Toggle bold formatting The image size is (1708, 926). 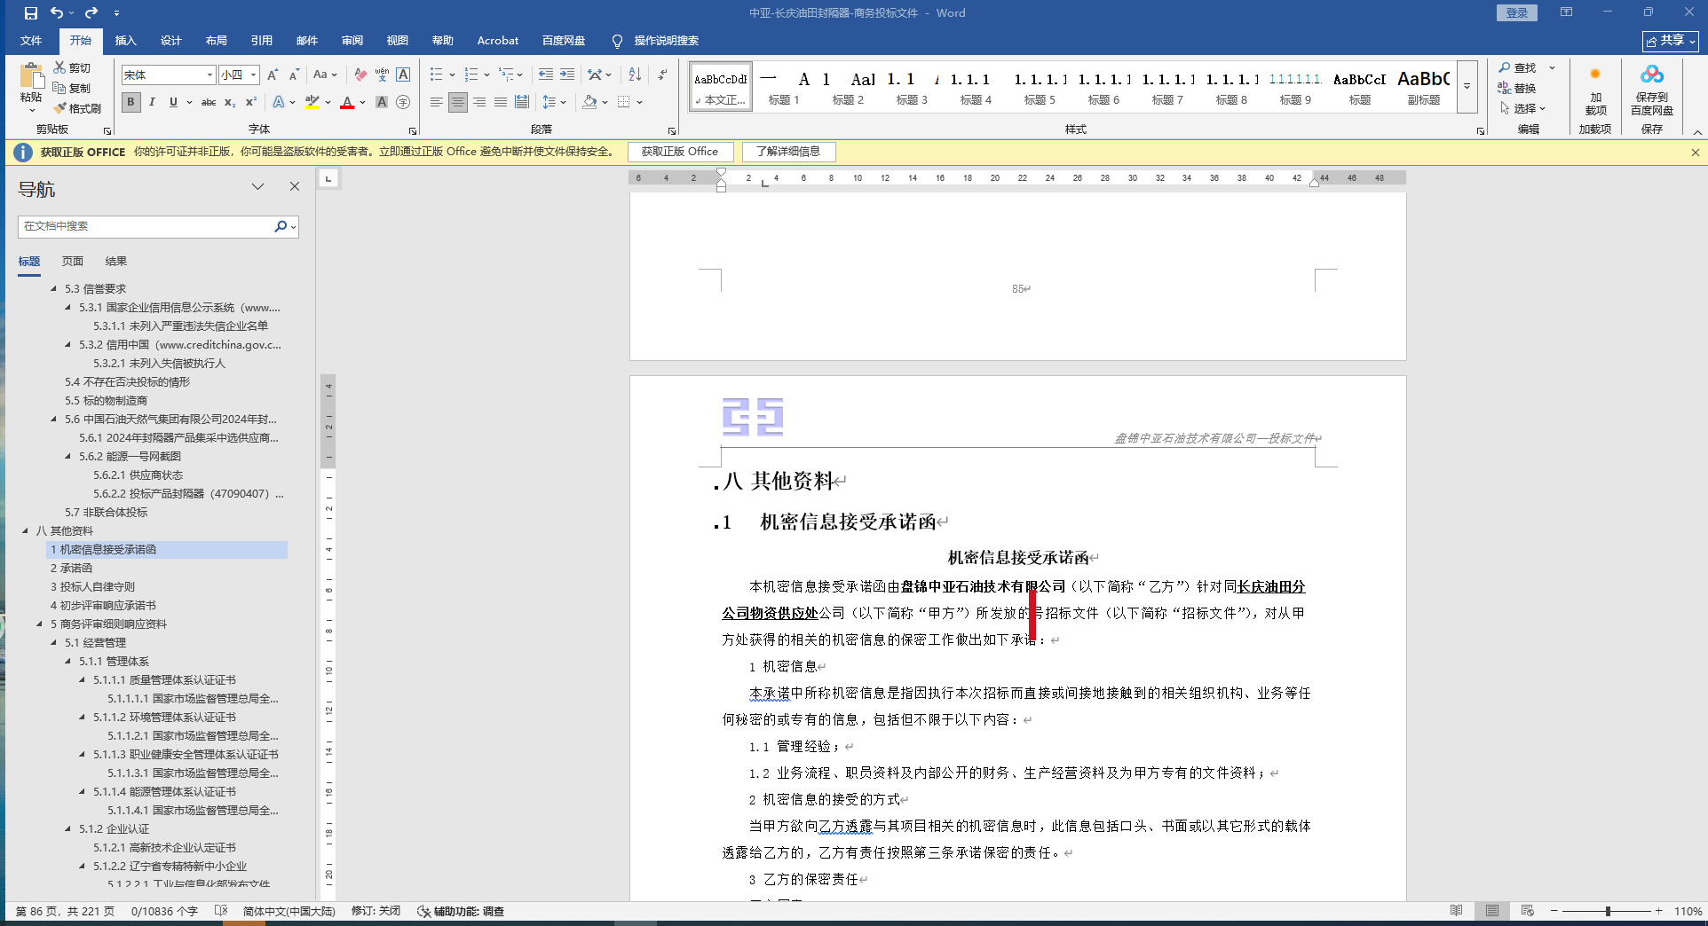tap(130, 102)
